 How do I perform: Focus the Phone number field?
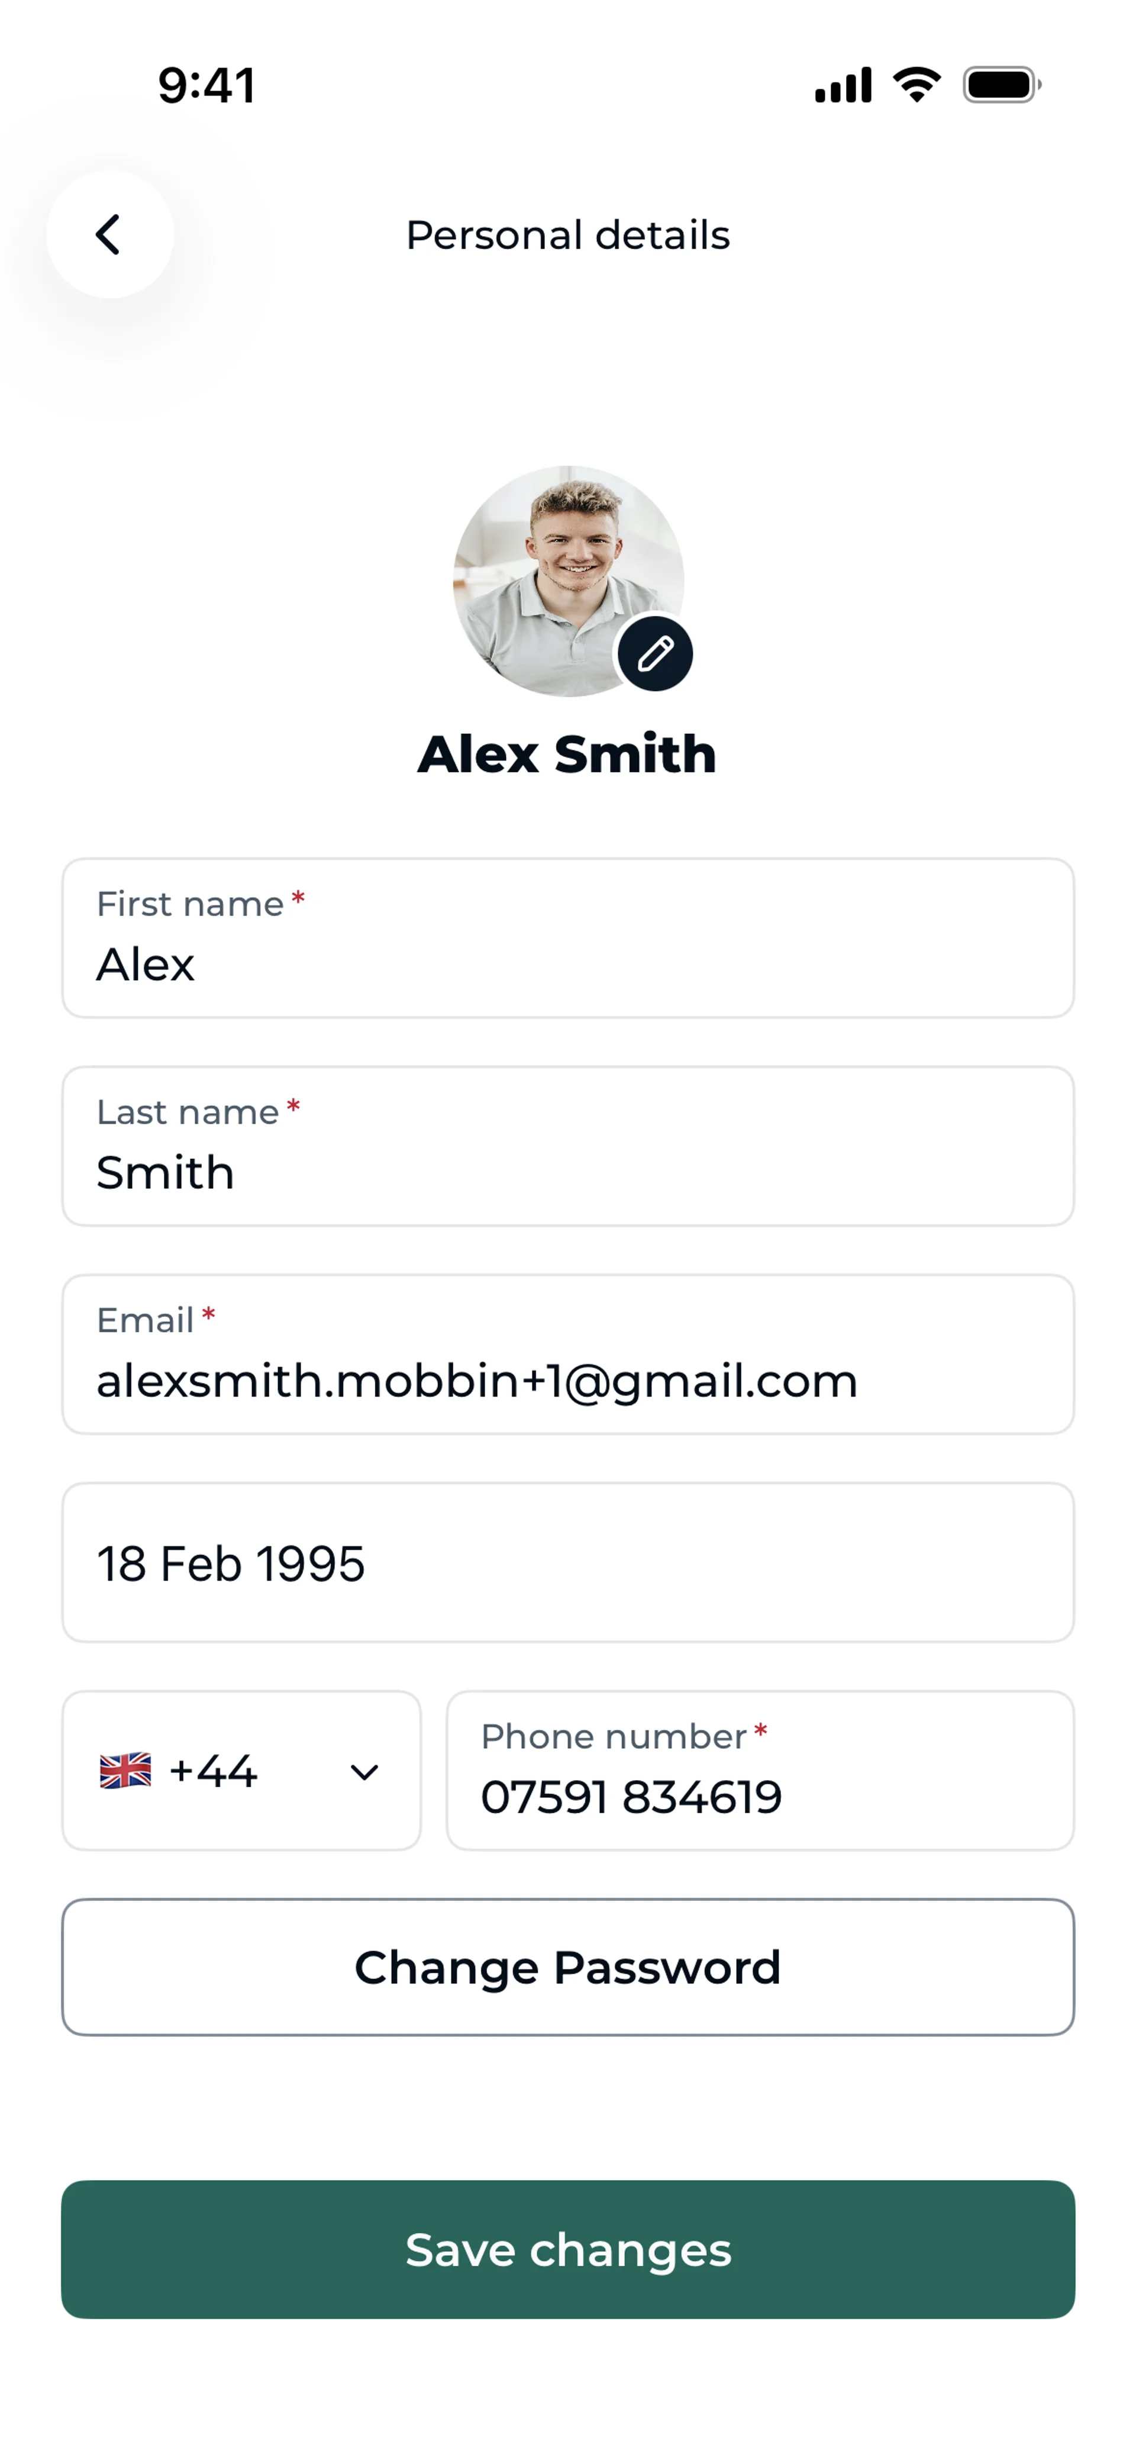tap(760, 1771)
